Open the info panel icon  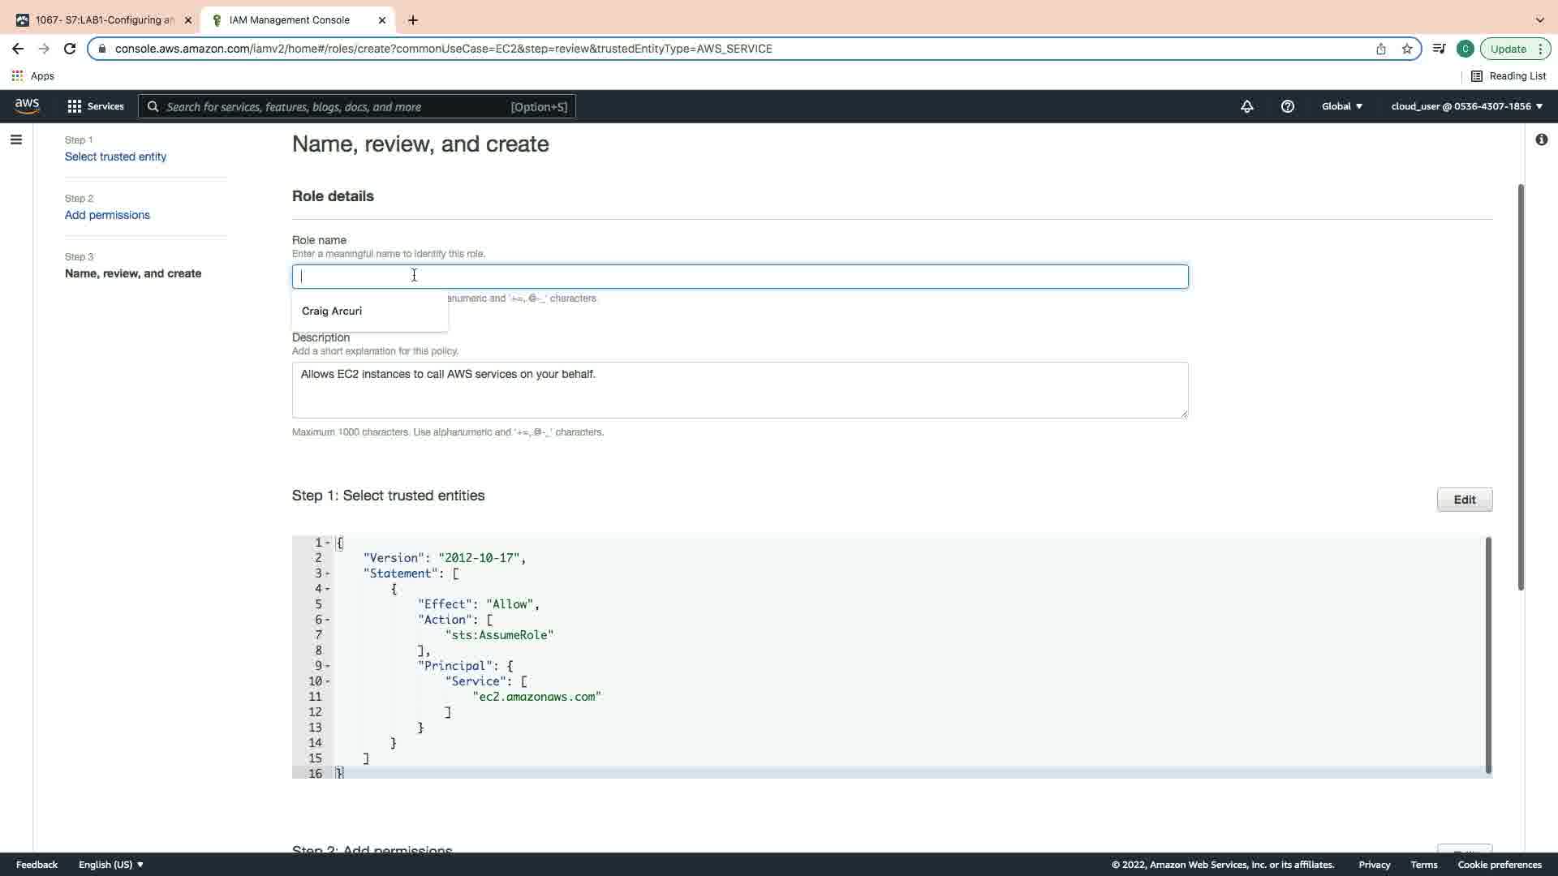(1541, 140)
